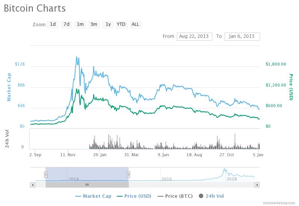
Task: Click the scrollbar thumb grip
Action: 87,185
